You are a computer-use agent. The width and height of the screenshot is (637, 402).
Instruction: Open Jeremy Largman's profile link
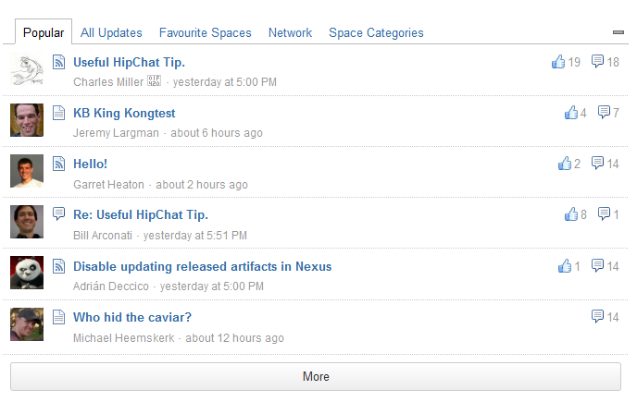click(x=116, y=133)
